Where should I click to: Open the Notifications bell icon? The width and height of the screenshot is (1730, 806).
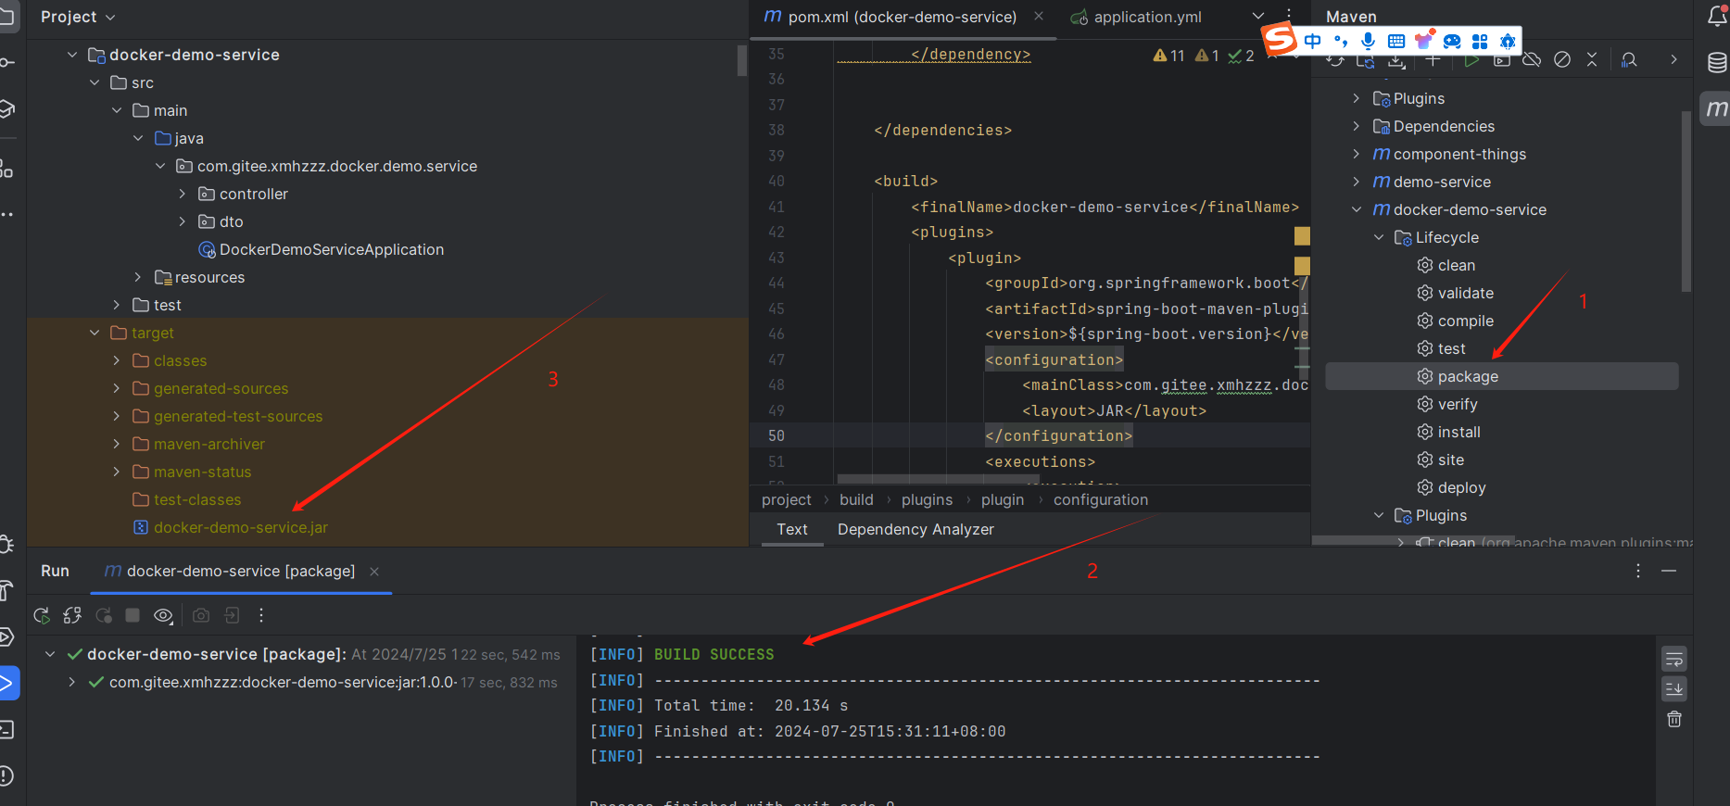click(1716, 17)
